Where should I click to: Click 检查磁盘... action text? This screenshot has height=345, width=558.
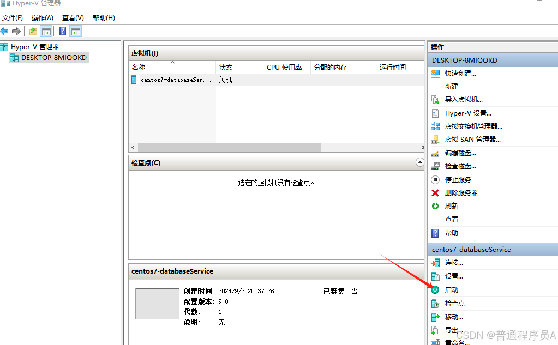(x=460, y=166)
